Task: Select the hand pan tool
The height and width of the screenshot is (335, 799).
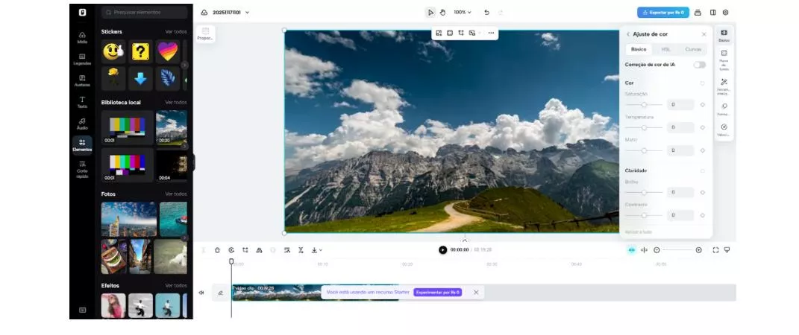Action: [x=442, y=13]
